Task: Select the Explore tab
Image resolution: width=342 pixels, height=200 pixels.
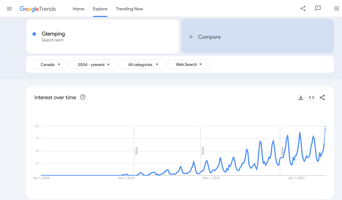Action: click(x=100, y=9)
